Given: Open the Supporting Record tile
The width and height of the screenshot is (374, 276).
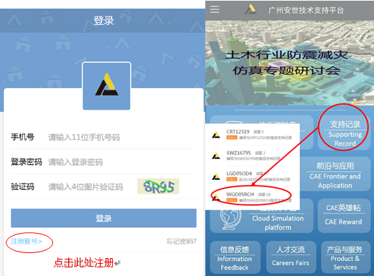Looking at the screenshot, I should pyautogui.click(x=345, y=133).
